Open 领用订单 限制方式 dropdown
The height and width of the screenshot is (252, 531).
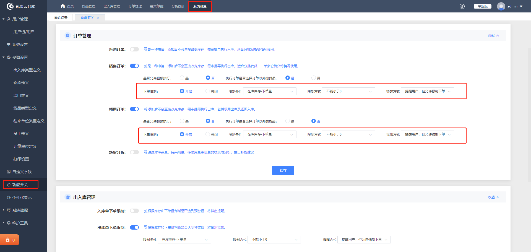click(x=348, y=134)
